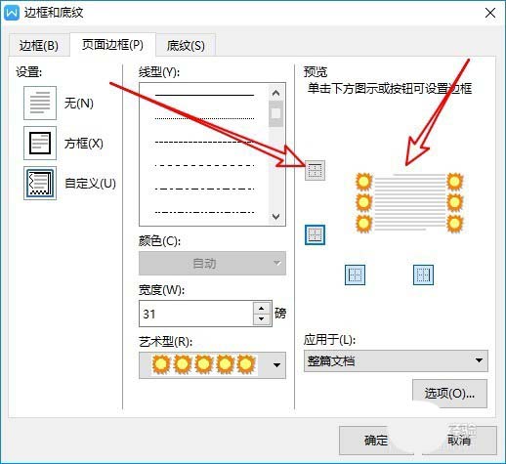Click the line style scrollbar thumb
The height and width of the screenshot is (464, 506).
pyautogui.click(x=275, y=113)
